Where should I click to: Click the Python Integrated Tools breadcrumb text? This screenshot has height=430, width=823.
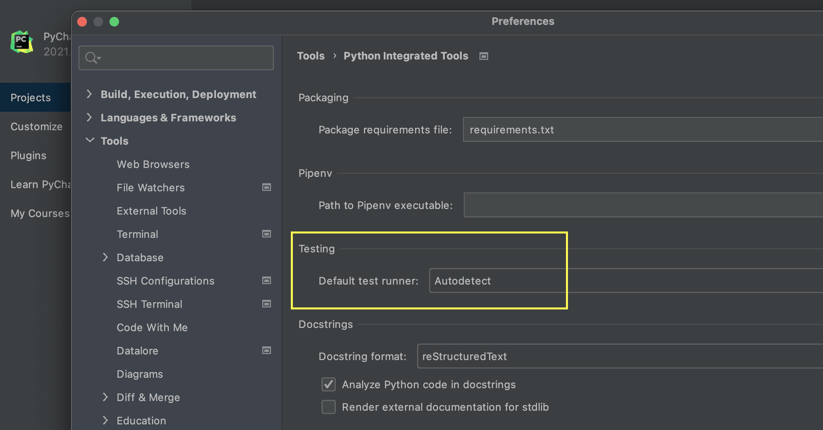click(x=406, y=56)
